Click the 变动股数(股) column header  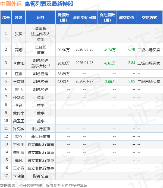[107, 18]
